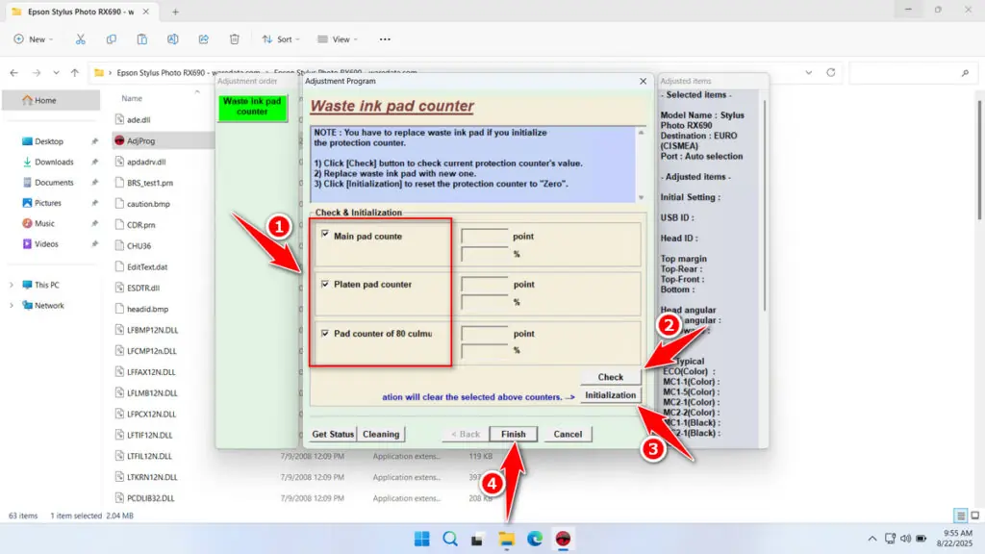This screenshot has height=554, width=985.
Task: Open the Sort options dropdown
Action: (281, 38)
